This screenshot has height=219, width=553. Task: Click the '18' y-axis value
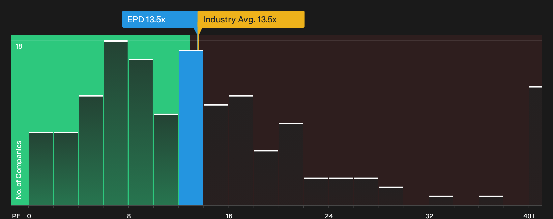pos(19,46)
